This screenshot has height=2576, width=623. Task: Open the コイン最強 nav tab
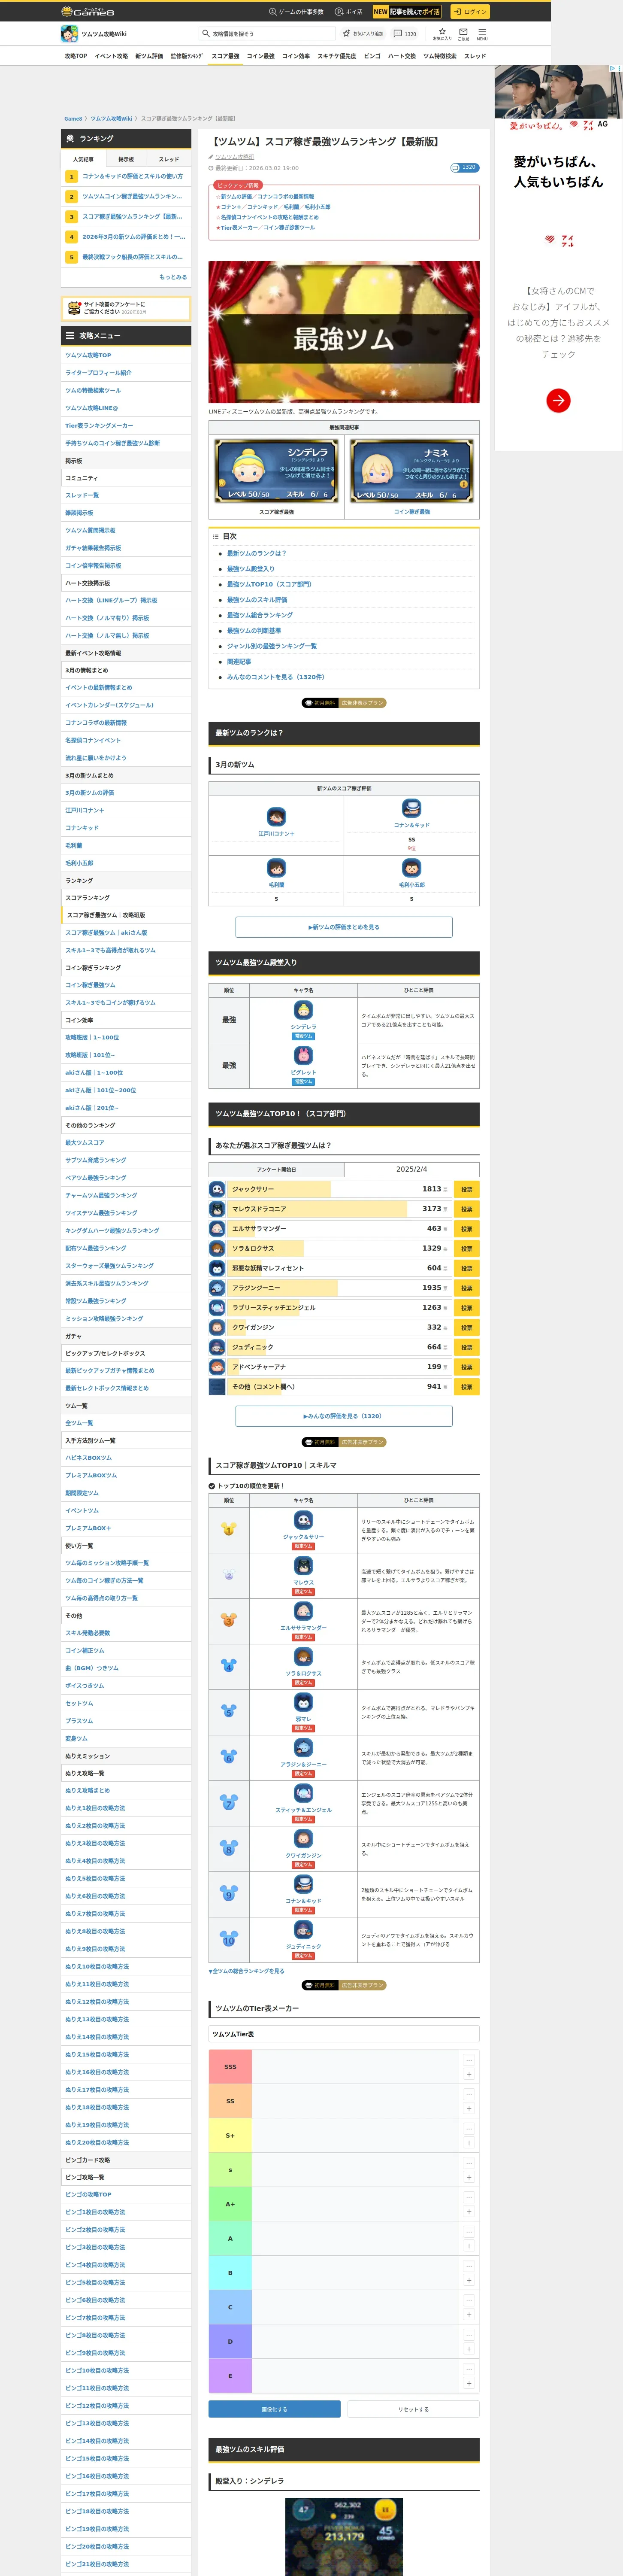click(x=260, y=56)
